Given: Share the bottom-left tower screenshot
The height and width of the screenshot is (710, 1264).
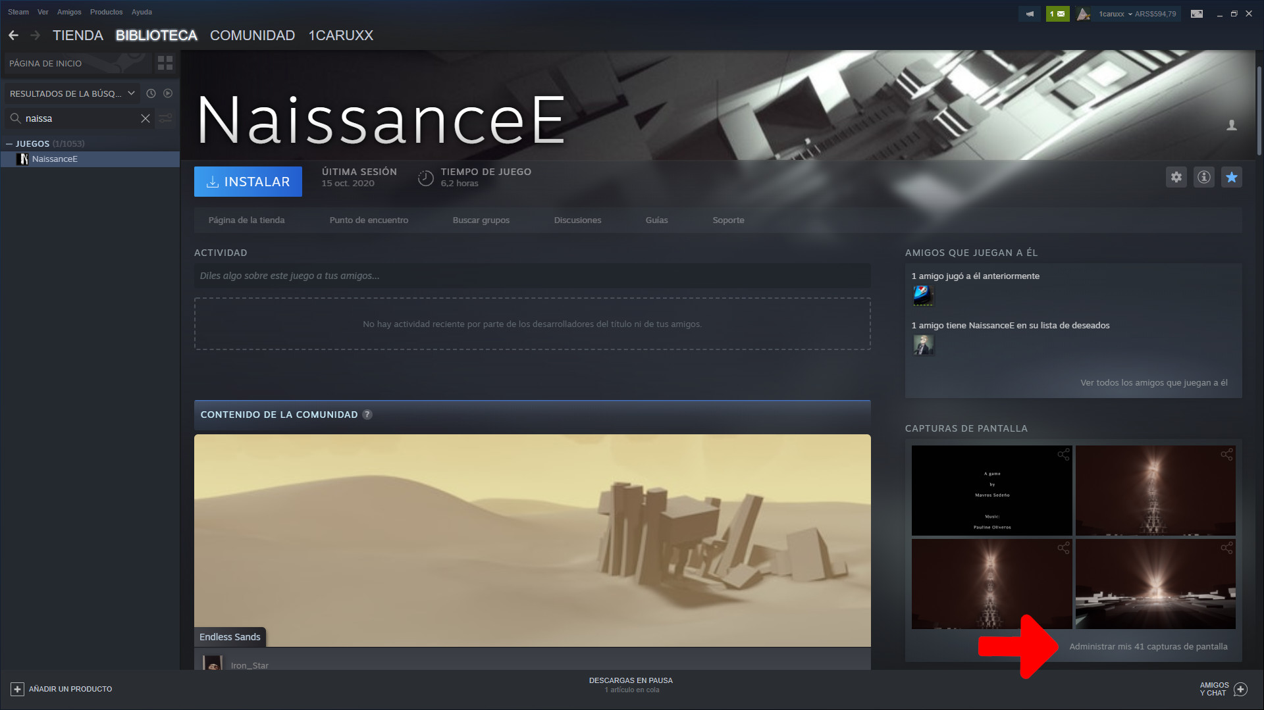Looking at the screenshot, I should (1063, 548).
